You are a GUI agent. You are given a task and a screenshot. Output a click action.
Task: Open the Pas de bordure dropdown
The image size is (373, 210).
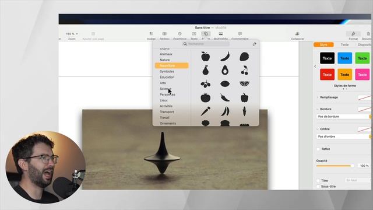(344, 117)
